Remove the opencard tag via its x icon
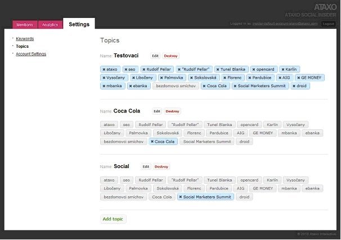The height and width of the screenshot is (240, 341). [x=254, y=69]
